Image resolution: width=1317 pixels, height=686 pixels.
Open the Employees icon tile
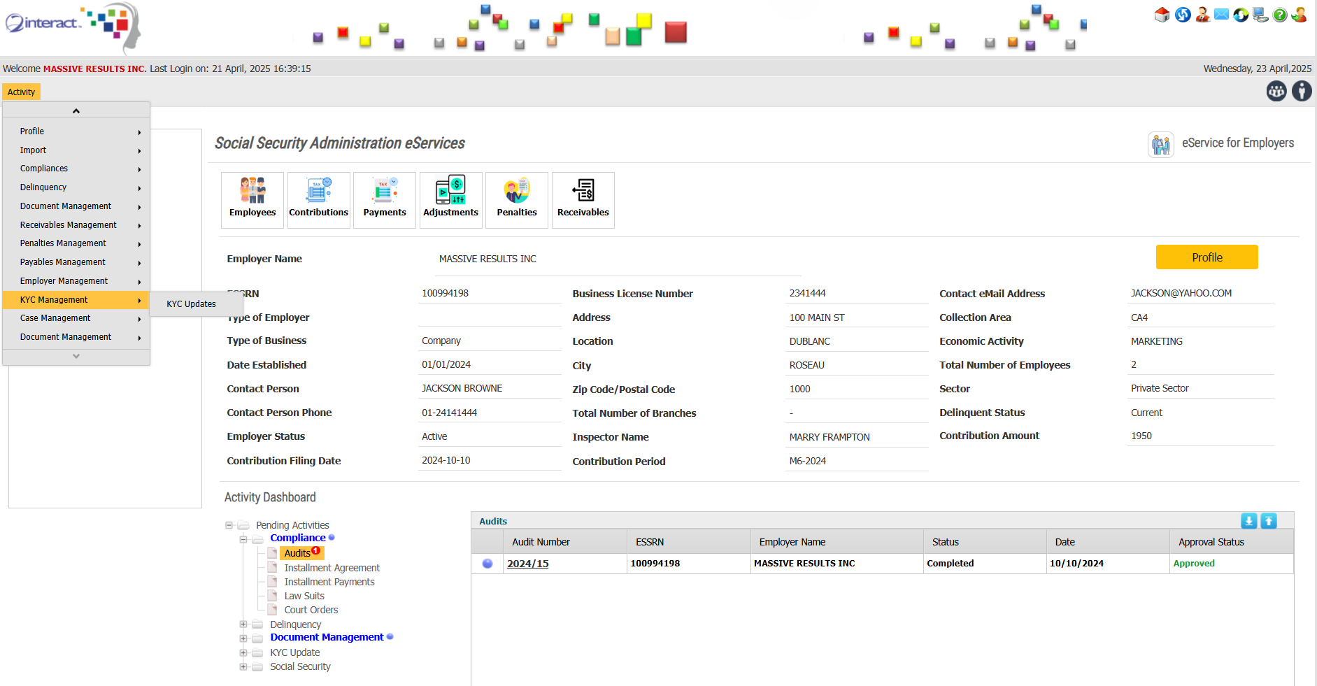click(252, 200)
